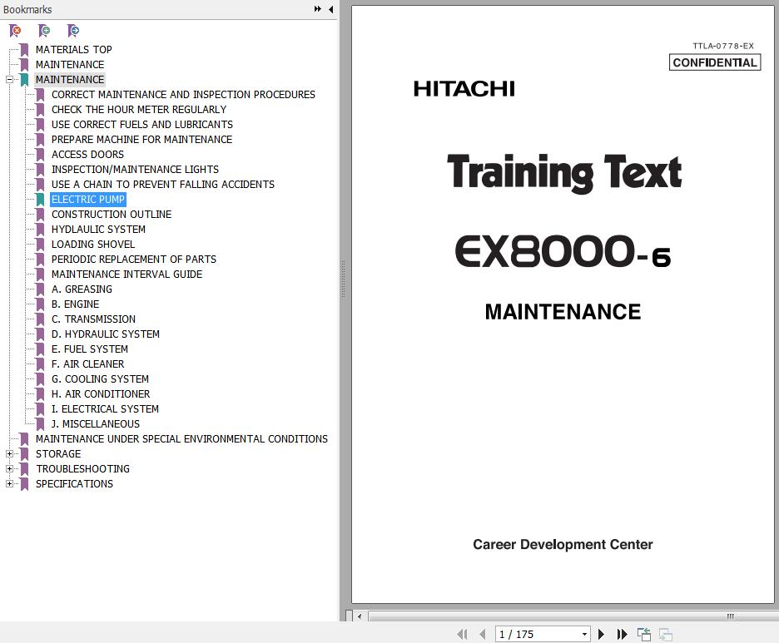The height and width of the screenshot is (643, 779).
Task: Expand the STORAGE bookmark
Action: point(9,454)
